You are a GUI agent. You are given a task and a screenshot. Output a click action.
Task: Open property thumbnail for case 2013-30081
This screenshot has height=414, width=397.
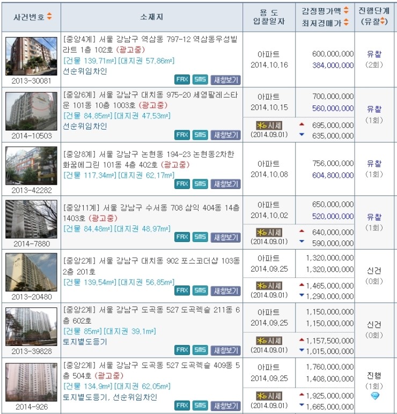31,56
